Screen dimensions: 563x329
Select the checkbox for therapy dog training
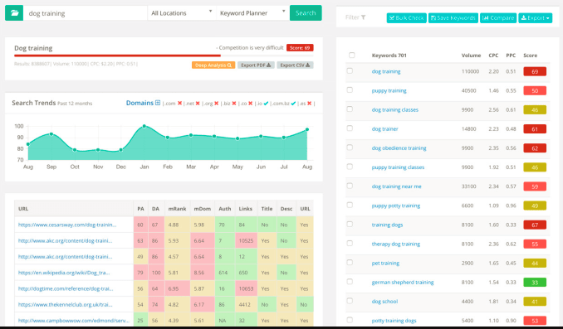point(350,243)
